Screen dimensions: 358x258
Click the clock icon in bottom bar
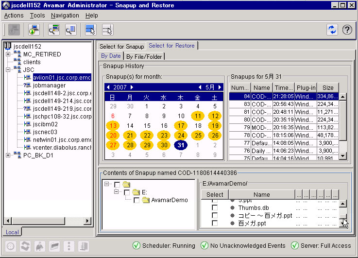(x=11, y=246)
